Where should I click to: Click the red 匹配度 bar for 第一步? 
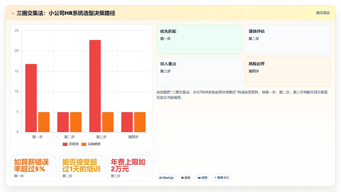[31, 98]
